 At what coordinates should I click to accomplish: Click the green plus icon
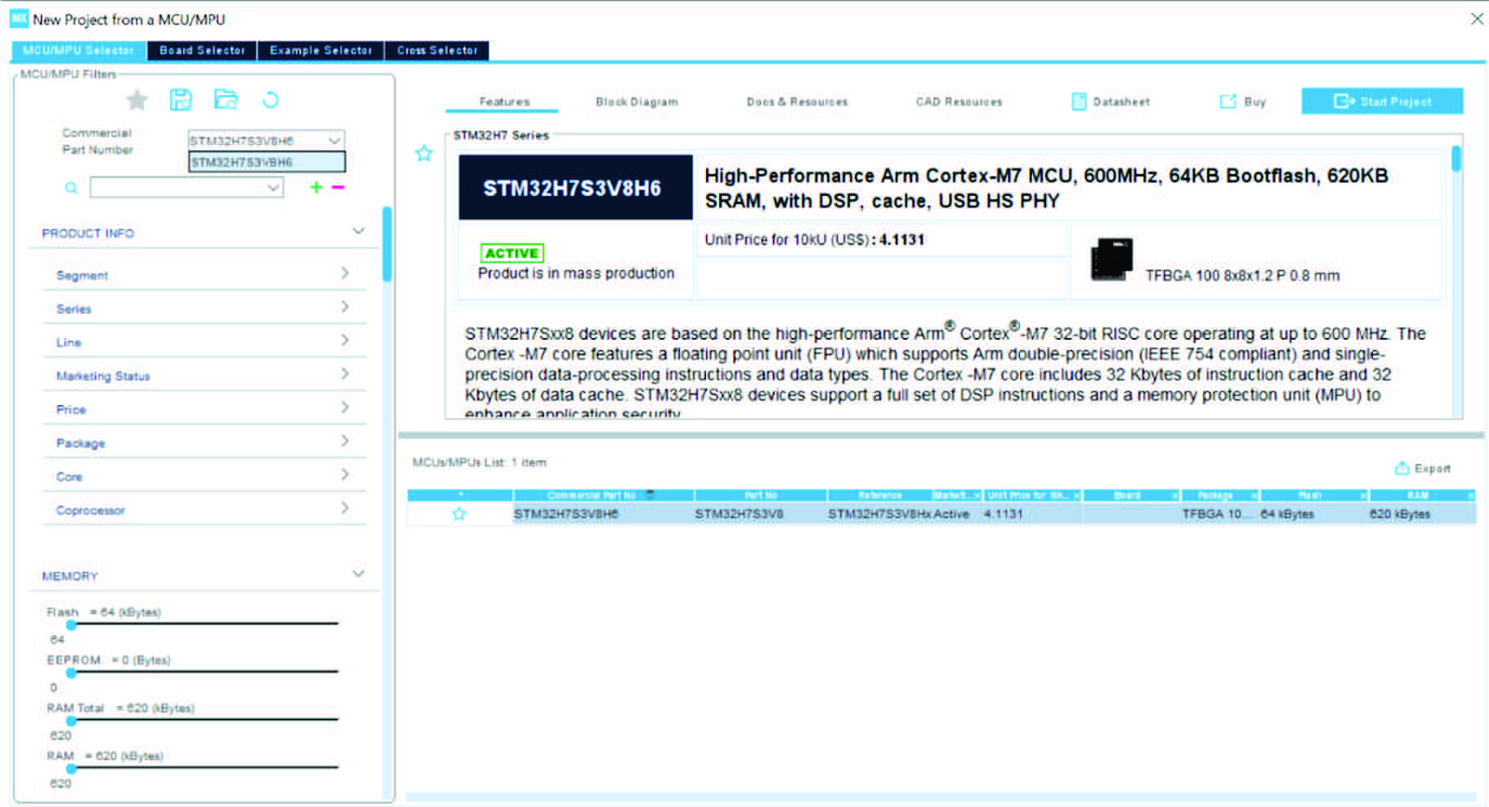tap(316, 187)
